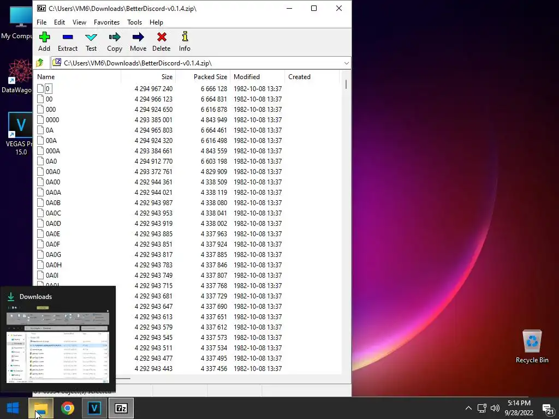Open the volume control in system tray

(x=495, y=408)
